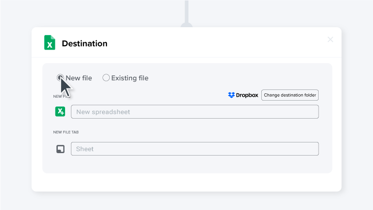Image resolution: width=373 pixels, height=210 pixels.
Task: Focus the Sheet tab name field
Action: coord(194,149)
